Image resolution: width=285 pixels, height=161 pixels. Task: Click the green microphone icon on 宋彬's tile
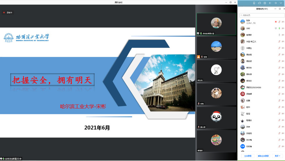pyautogui.click(x=201, y=34)
